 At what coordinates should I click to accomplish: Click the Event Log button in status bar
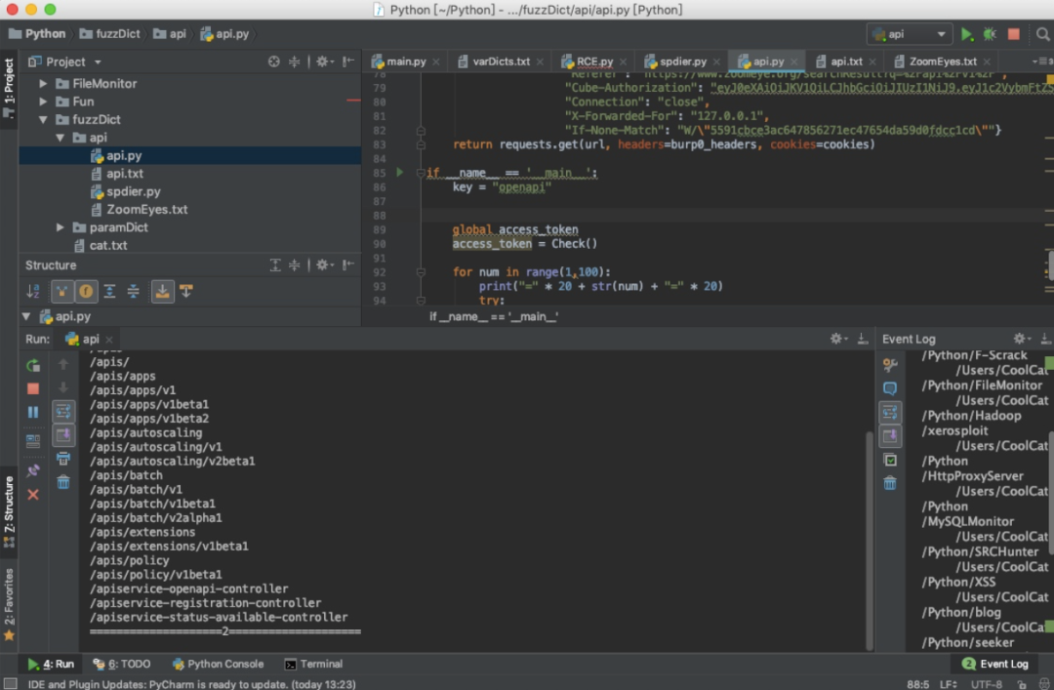995,664
